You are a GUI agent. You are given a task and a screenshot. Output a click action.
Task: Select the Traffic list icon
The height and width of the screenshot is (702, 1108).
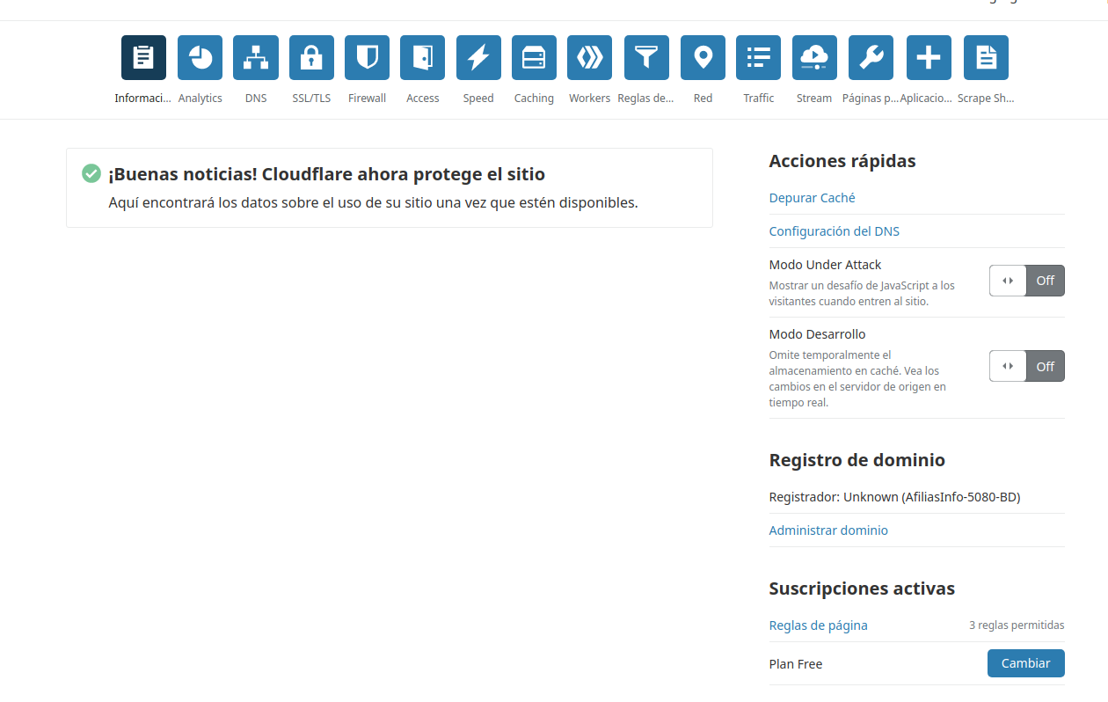758,58
